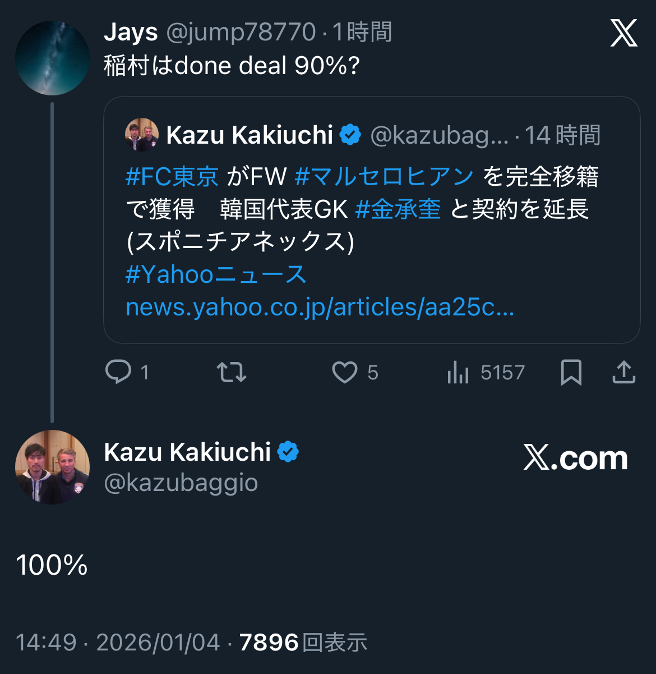Viewport: 656px width, 674px height.
Task: Open Jays profile avatar
Action: coord(52,58)
